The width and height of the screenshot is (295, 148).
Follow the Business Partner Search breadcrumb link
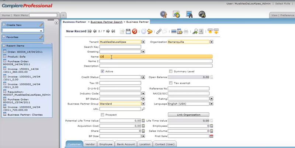[107, 22]
